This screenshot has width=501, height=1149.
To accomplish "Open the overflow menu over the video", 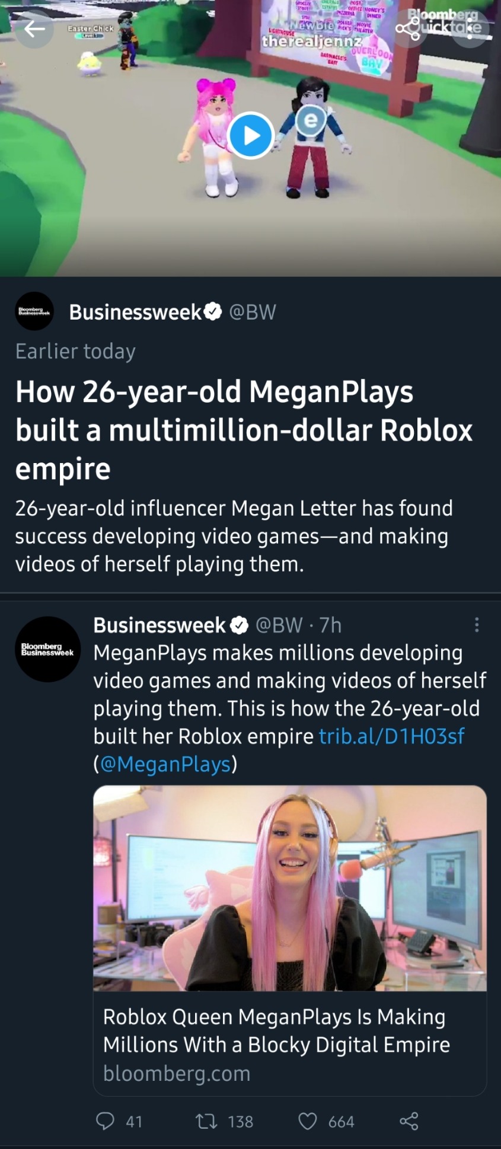I will click(470, 28).
